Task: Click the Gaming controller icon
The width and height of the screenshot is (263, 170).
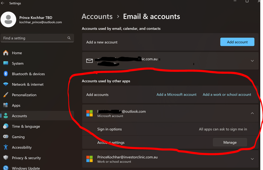Action: (x=6, y=137)
